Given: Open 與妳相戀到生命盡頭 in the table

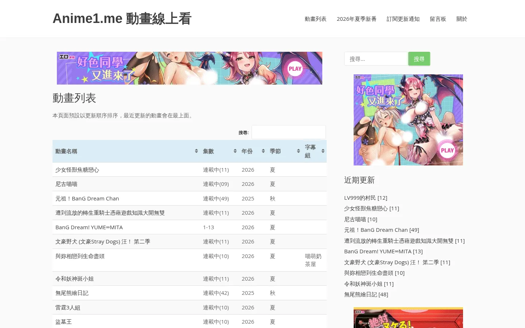Looking at the screenshot, I should point(80,256).
